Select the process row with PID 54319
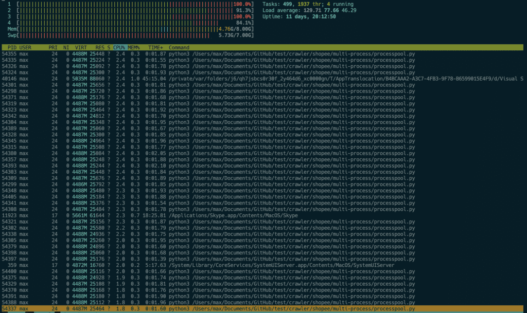This screenshot has height=313, width=527. [262, 103]
